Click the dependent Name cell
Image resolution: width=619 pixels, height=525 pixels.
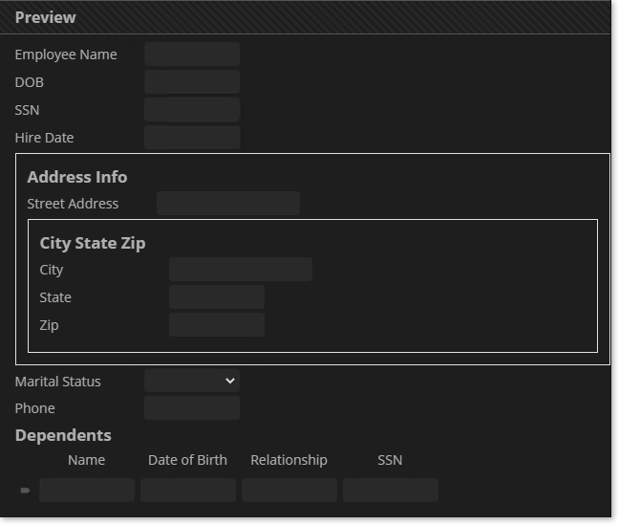[88, 491]
